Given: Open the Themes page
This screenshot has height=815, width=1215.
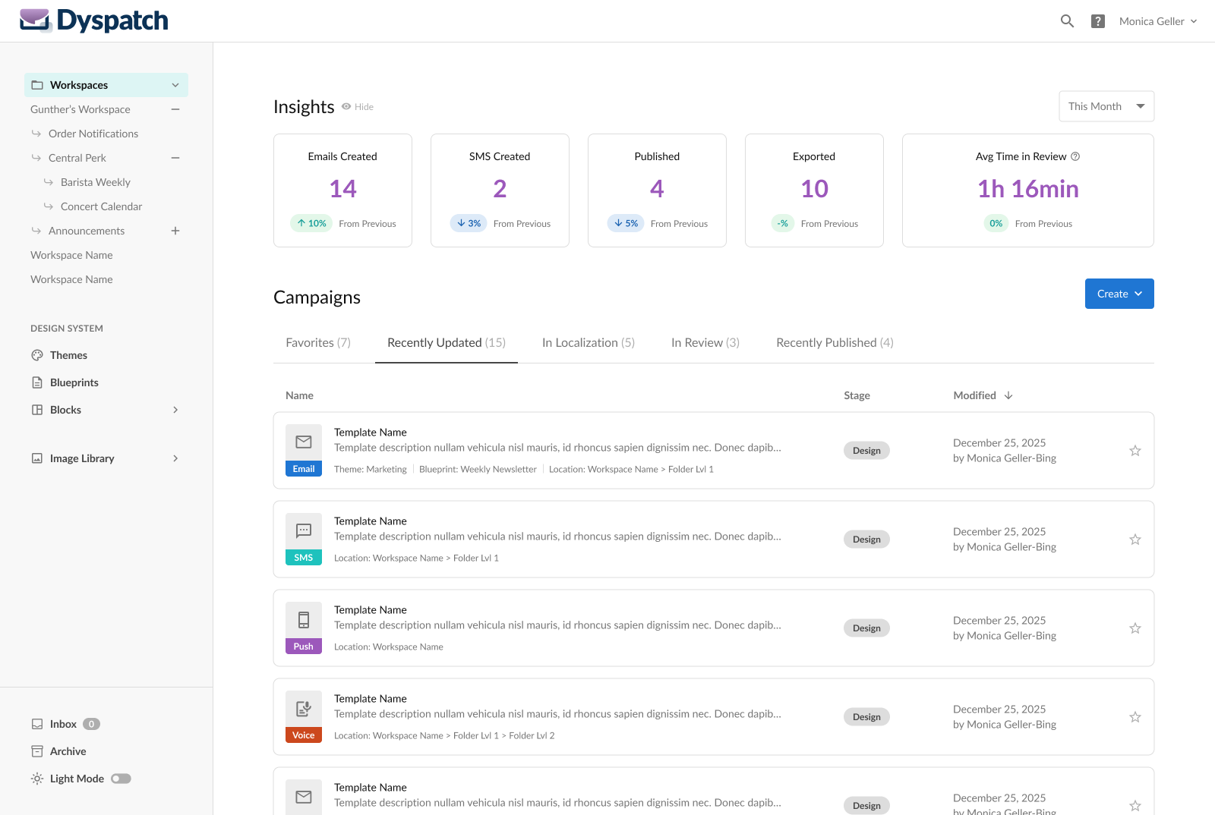Looking at the screenshot, I should 68,355.
